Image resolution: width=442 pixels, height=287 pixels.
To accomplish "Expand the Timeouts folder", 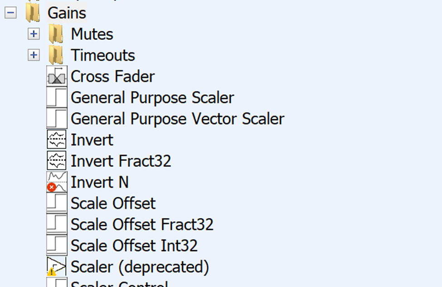I will pos(34,55).
